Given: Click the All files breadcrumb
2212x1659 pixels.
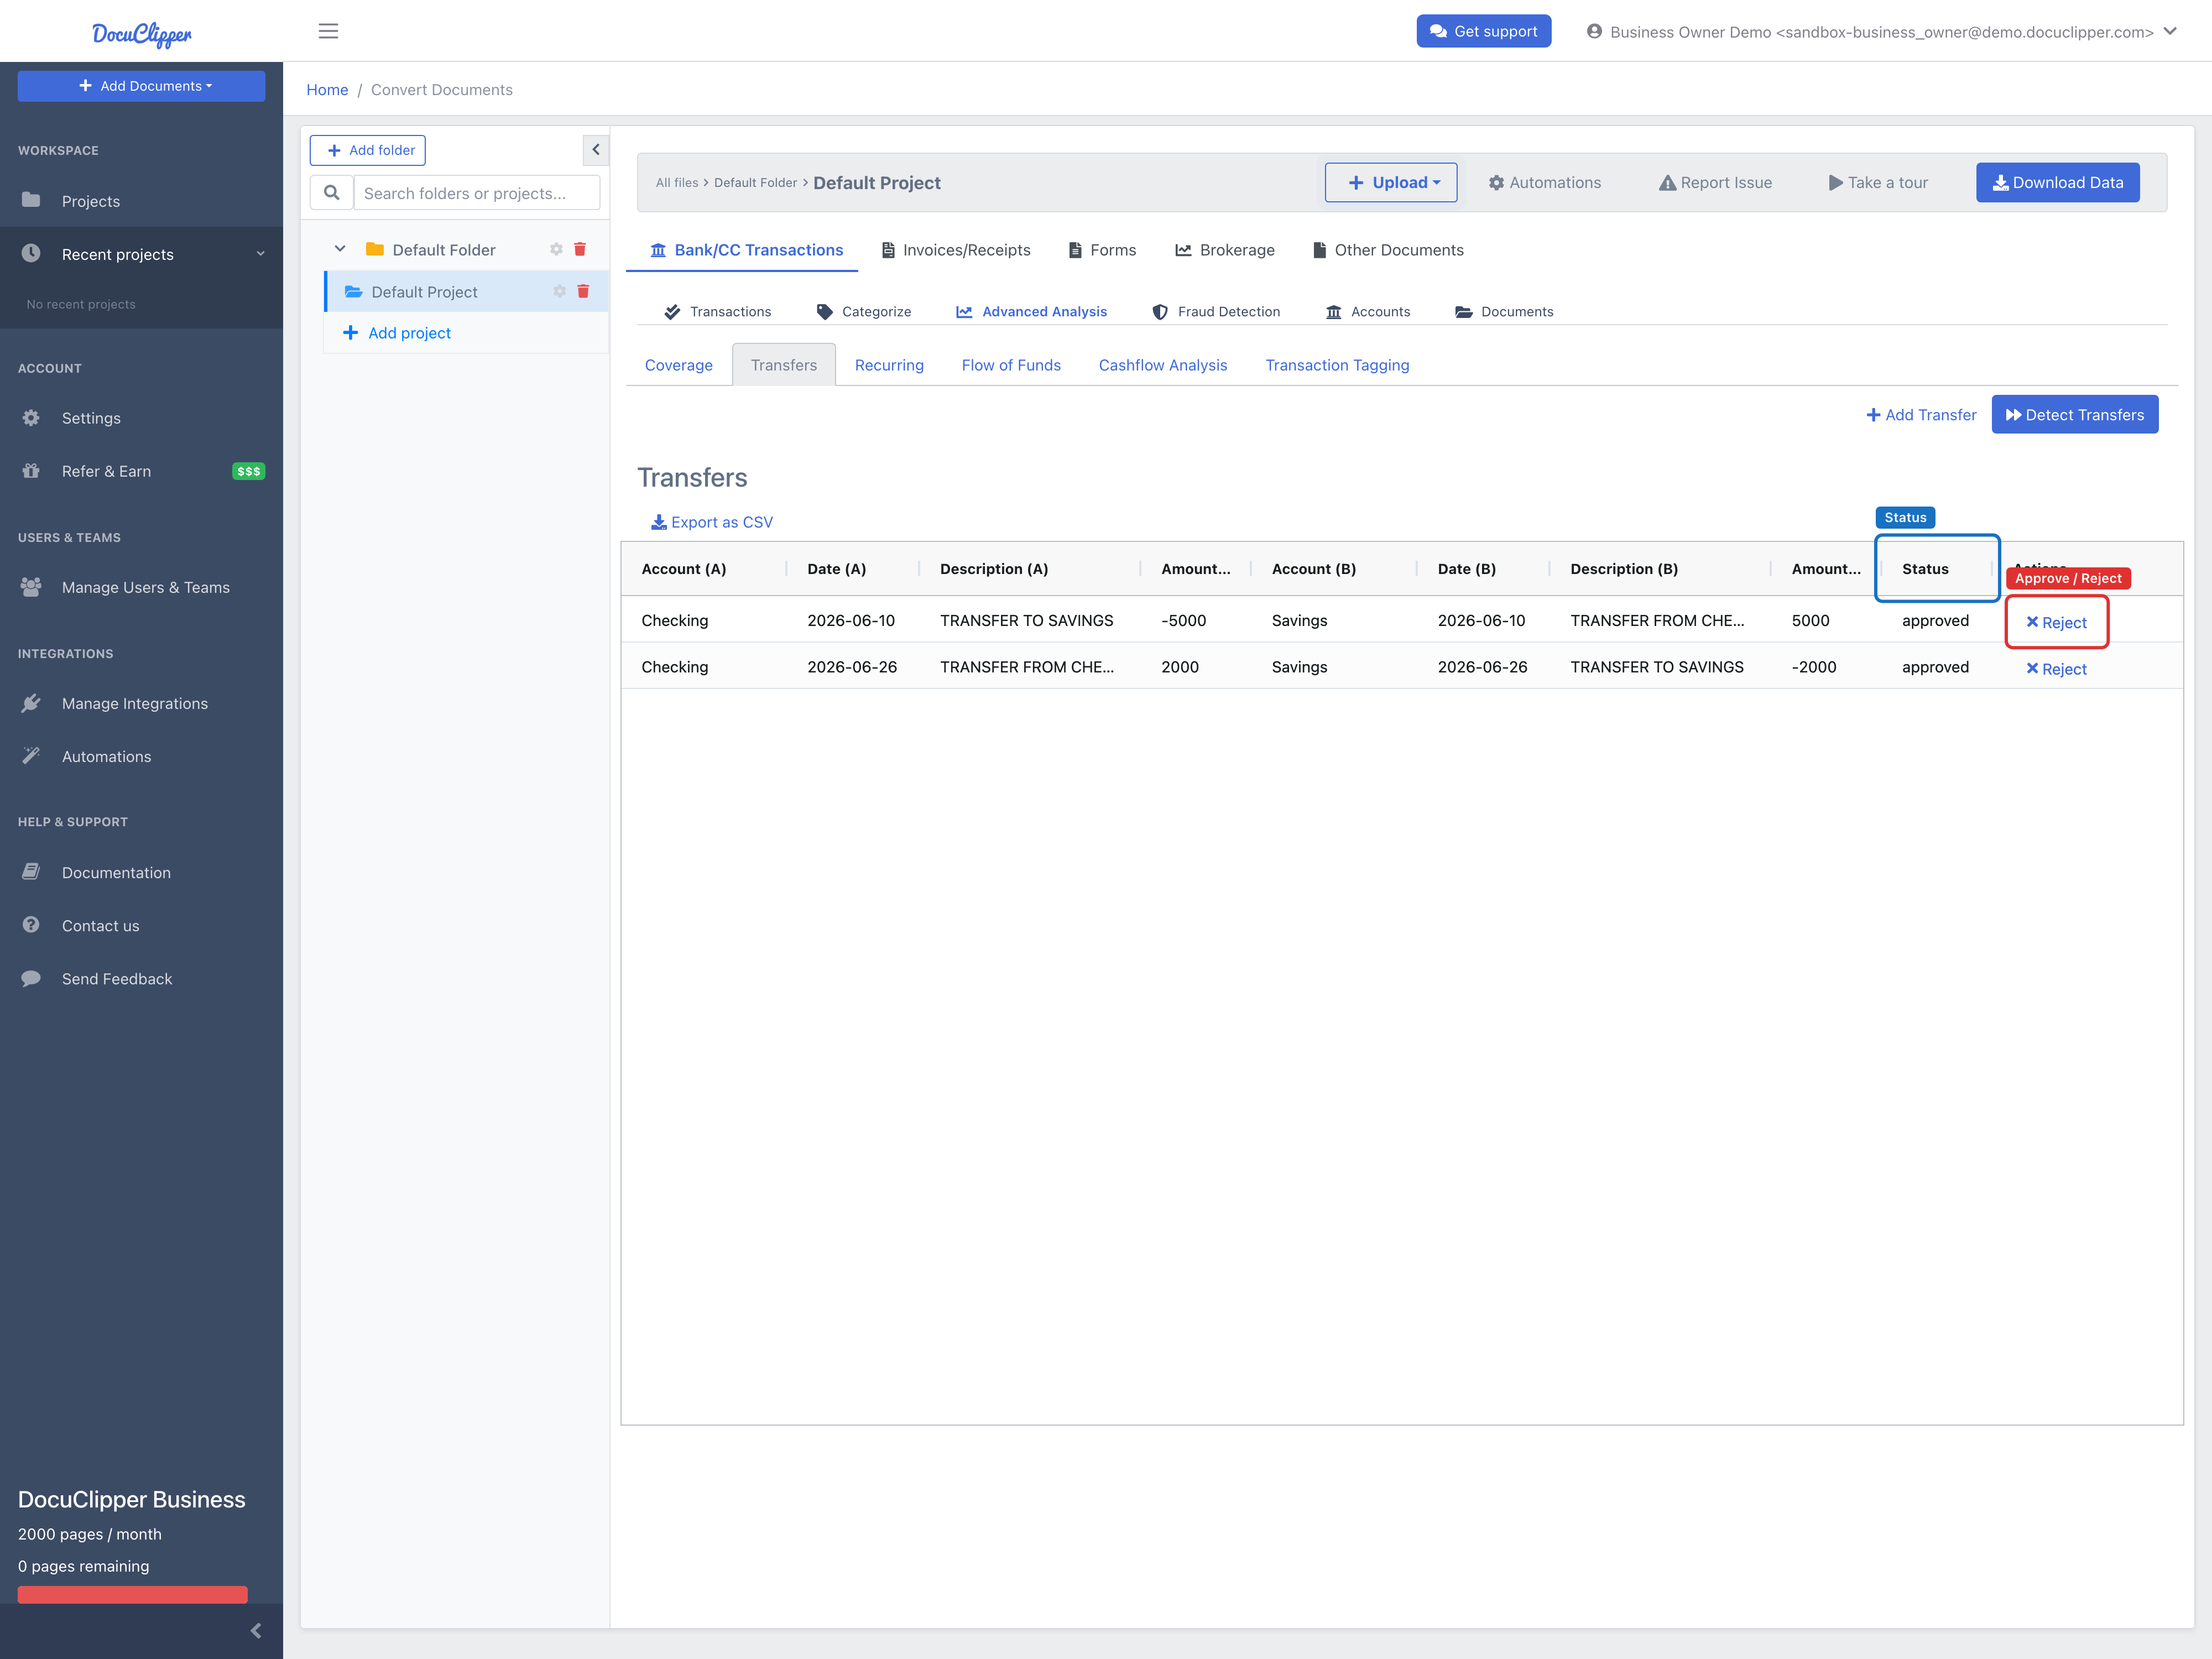Looking at the screenshot, I should 677,183.
